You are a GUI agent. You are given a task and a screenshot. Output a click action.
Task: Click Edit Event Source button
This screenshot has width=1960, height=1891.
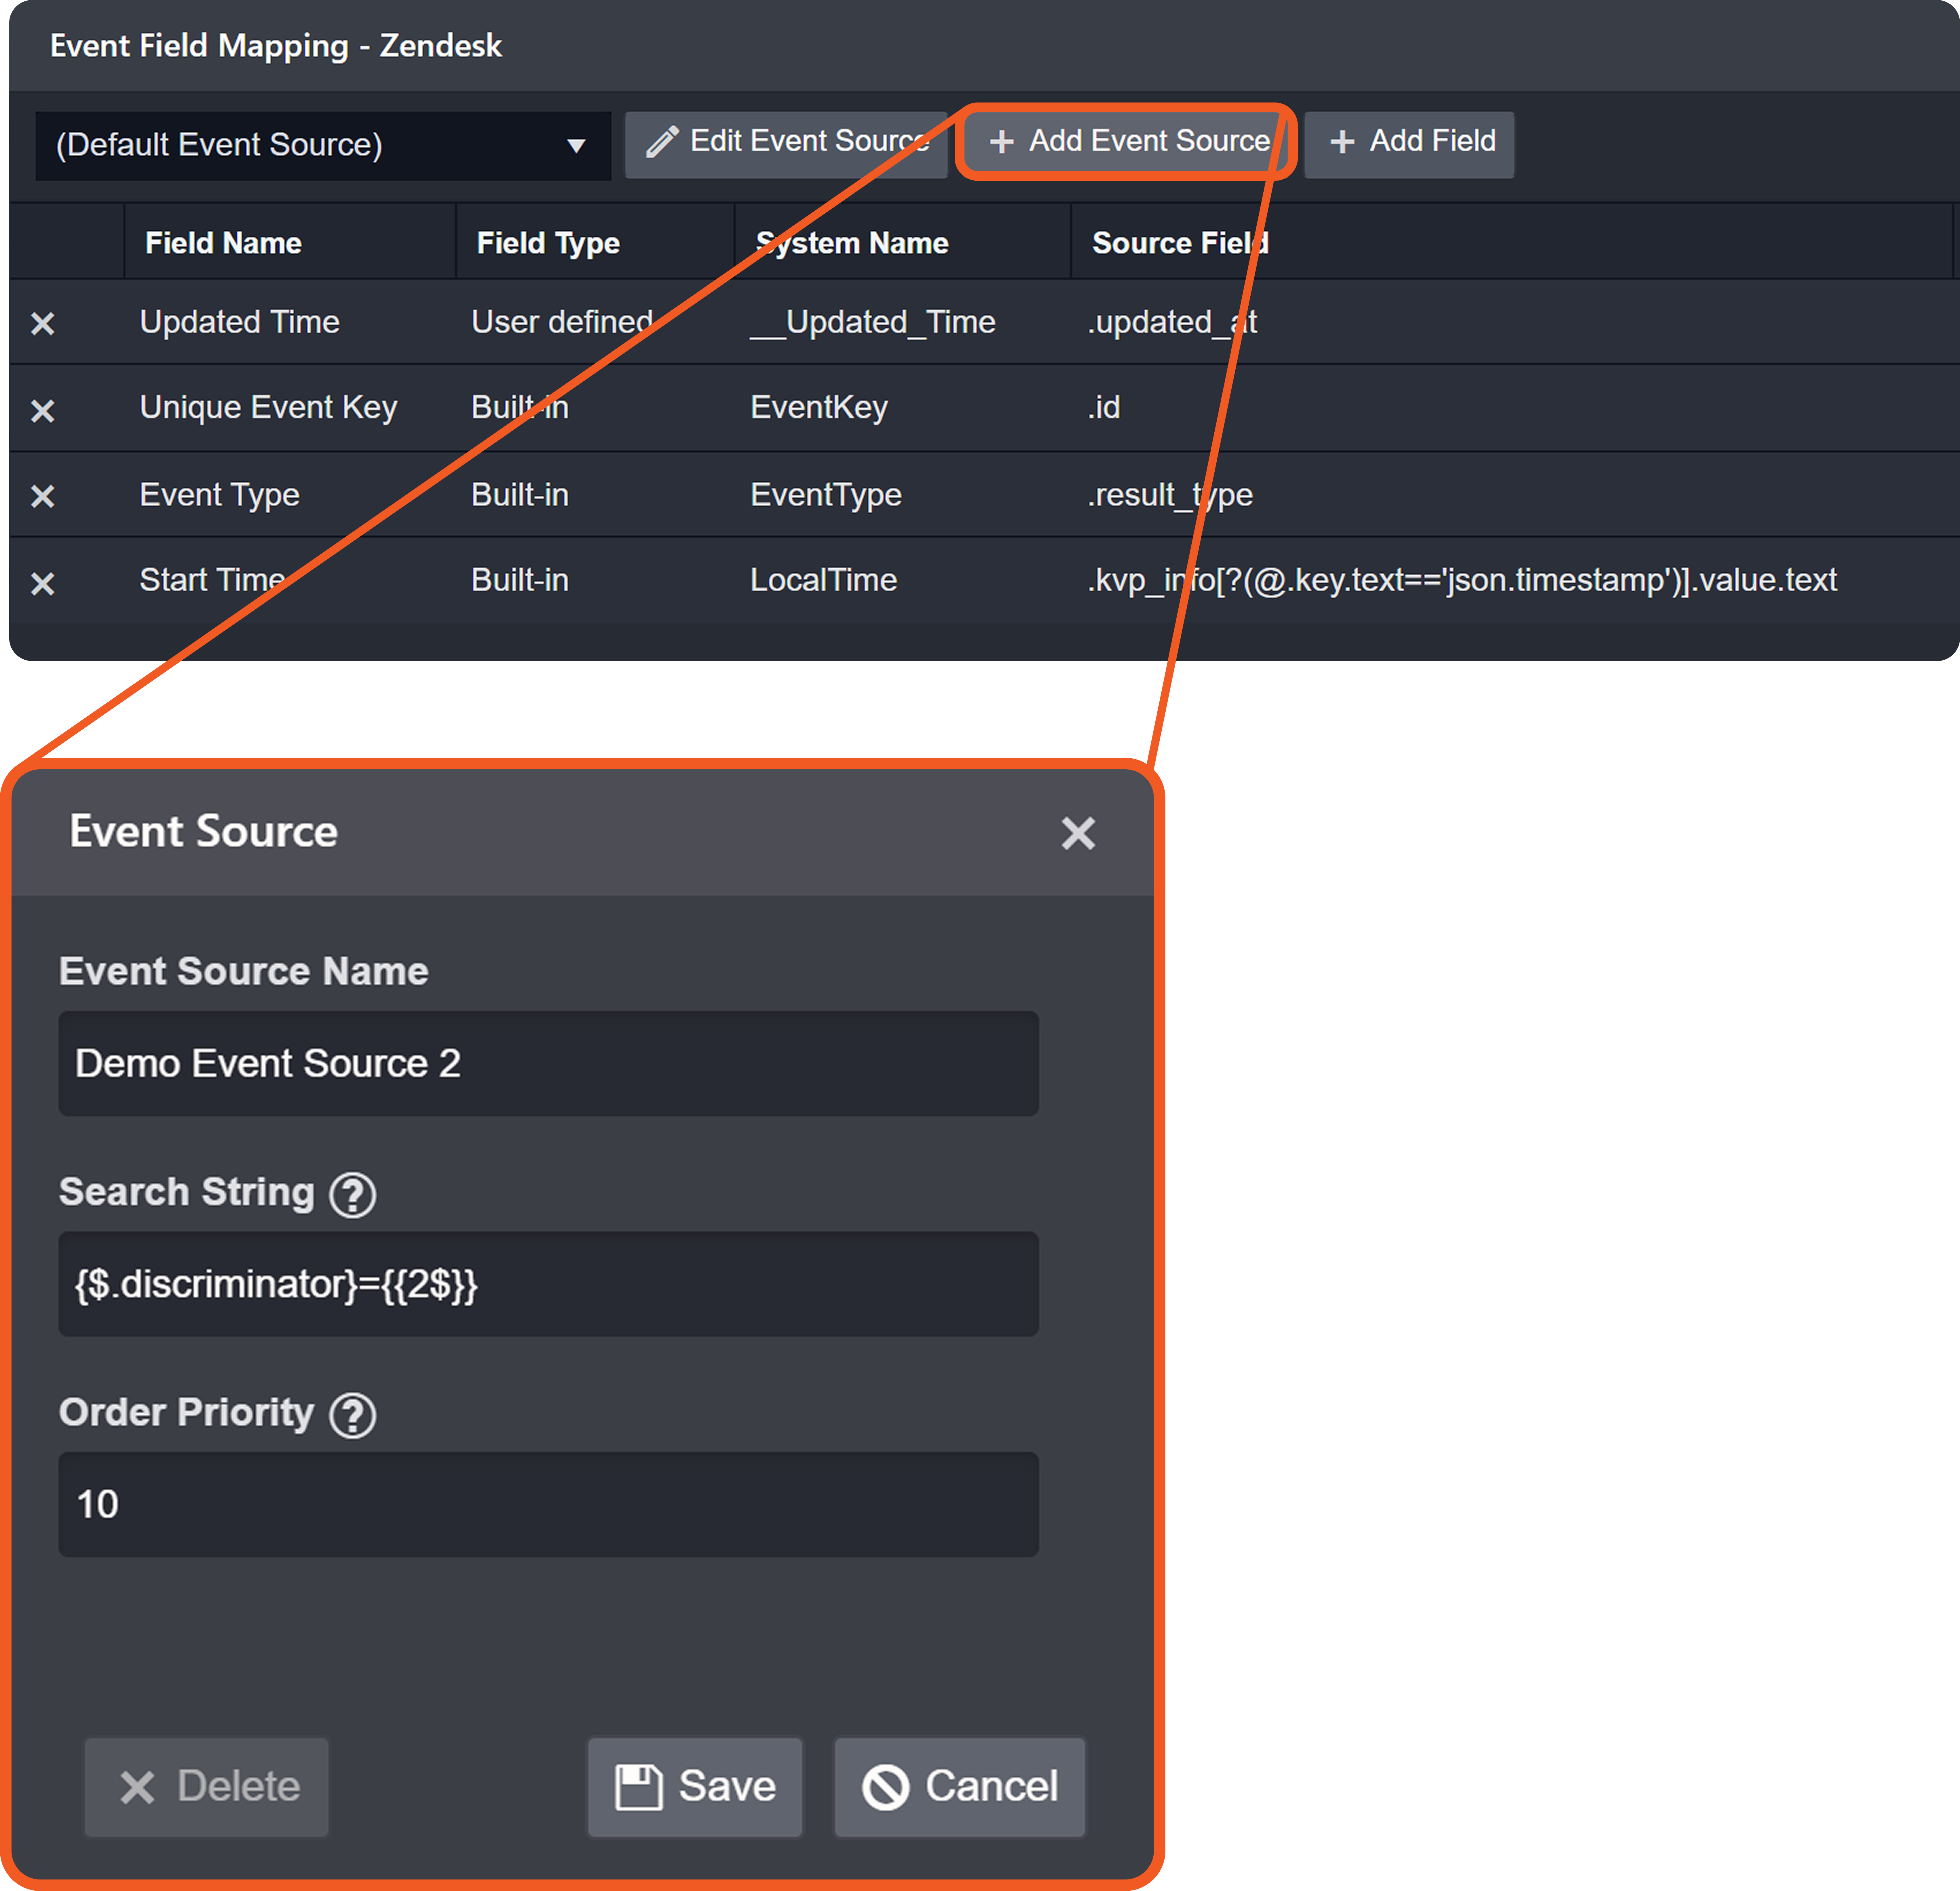786,142
